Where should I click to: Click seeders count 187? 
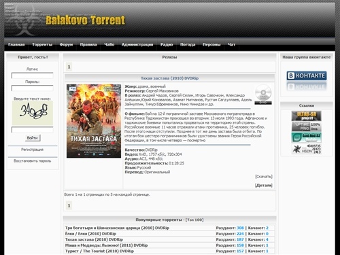click(x=240, y=239)
